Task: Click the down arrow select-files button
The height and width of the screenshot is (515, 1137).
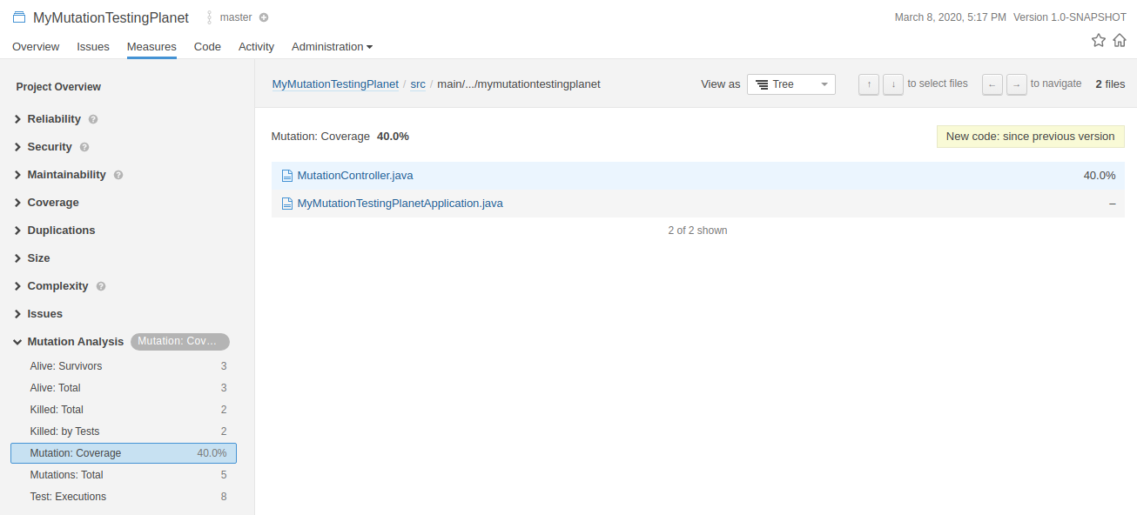Action: 893,84
